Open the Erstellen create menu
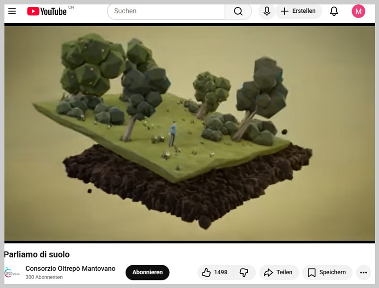 pos(298,11)
